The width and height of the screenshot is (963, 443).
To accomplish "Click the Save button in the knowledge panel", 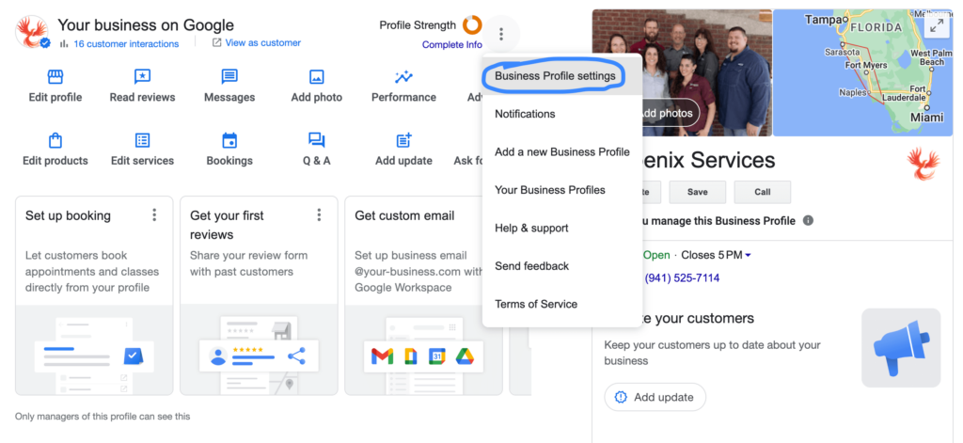I will pos(698,192).
